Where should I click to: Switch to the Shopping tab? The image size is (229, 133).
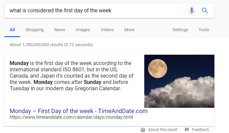pyautogui.click(x=35, y=30)
